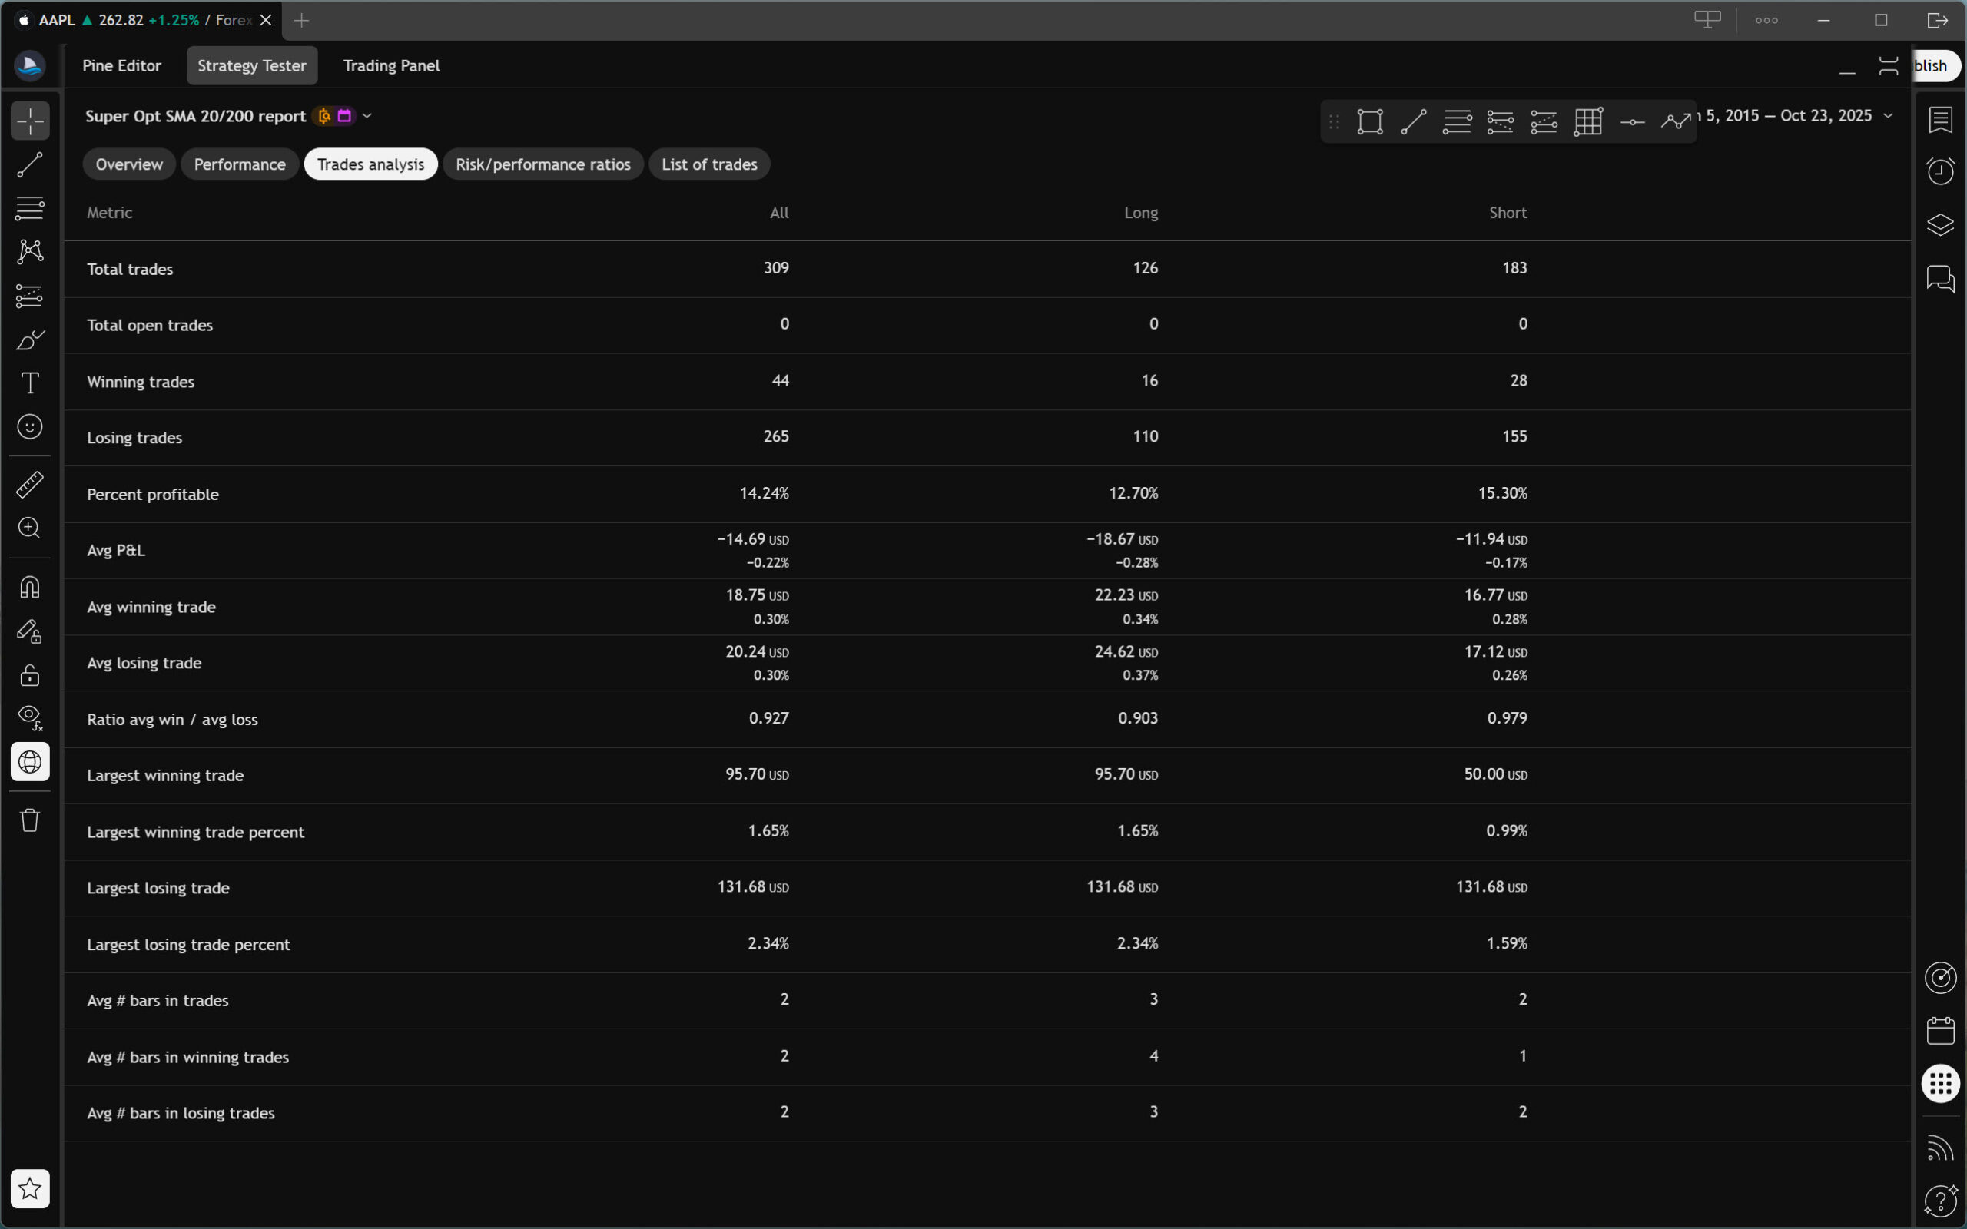
Task: Toggle magnet mode on
Action: (30, 588)
